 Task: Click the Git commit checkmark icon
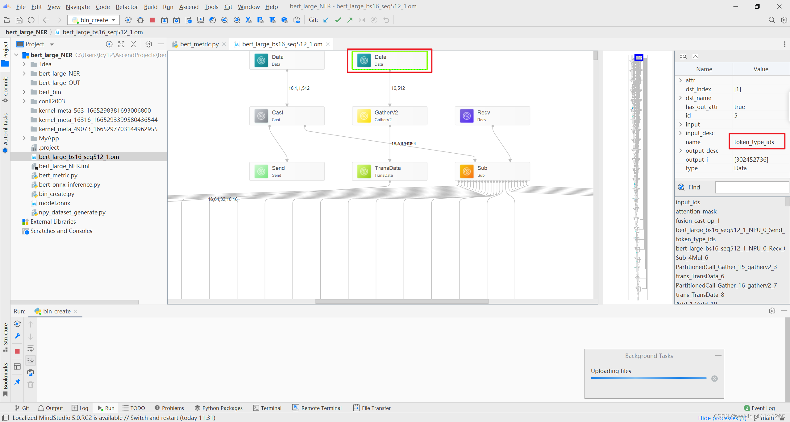tap(338, 20)
